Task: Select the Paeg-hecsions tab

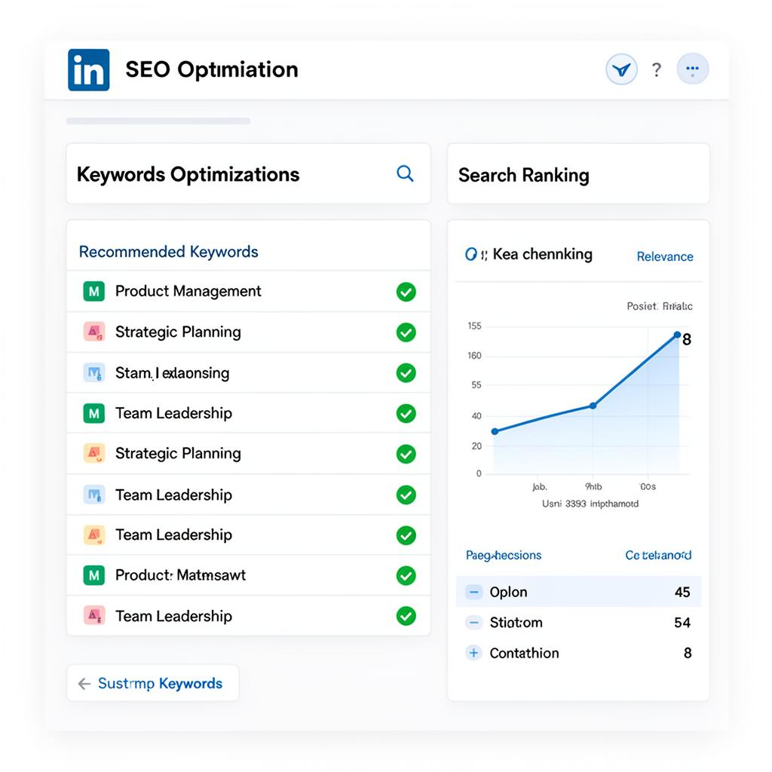Action: click(x=503, y=556)
